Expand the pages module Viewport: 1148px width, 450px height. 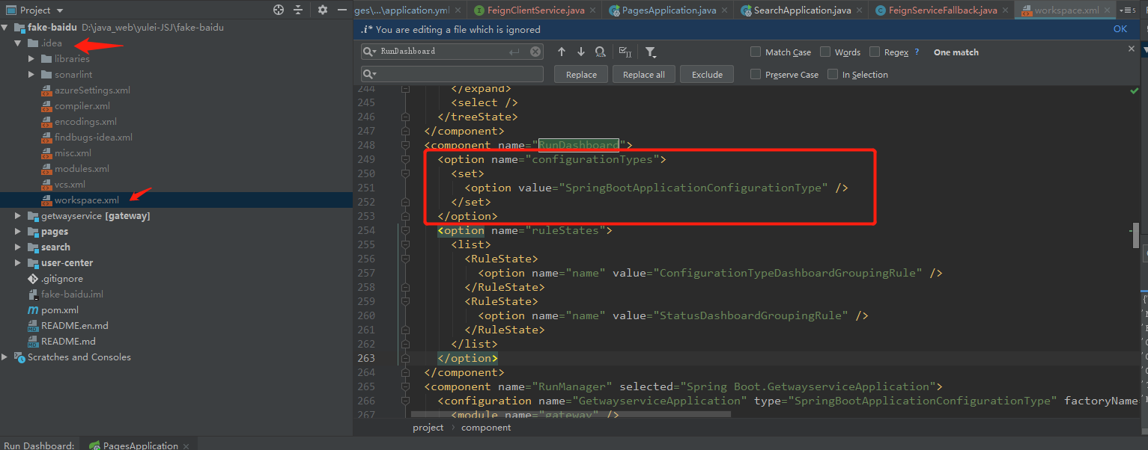point(18,232)
